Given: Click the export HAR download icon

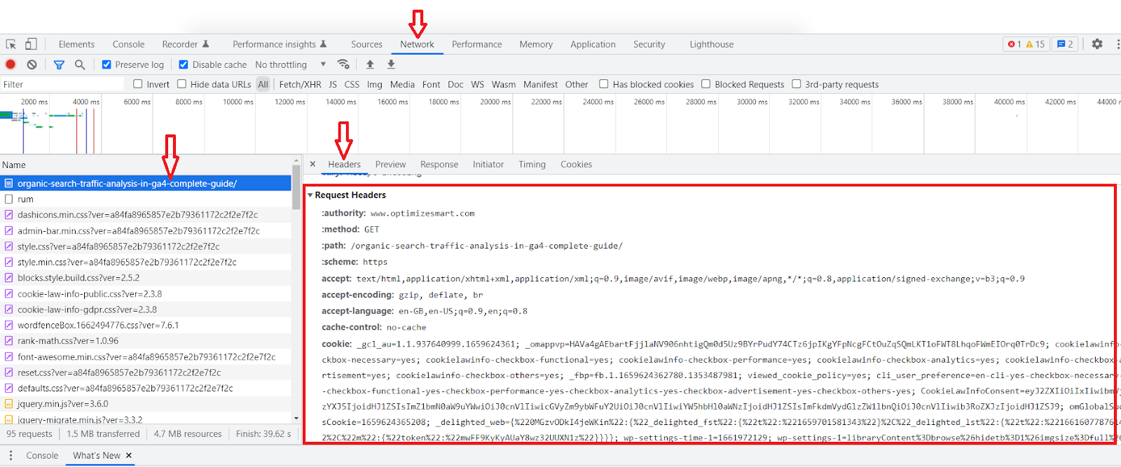Looking at the screenshot, I should click(x=391, y=64).
